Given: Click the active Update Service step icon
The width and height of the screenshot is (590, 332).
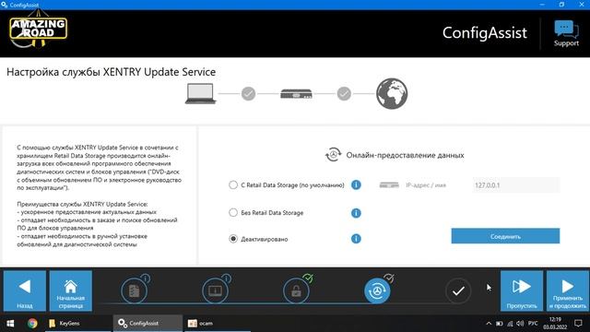Looking at the screenshot, I should click(x=377, y=290).
